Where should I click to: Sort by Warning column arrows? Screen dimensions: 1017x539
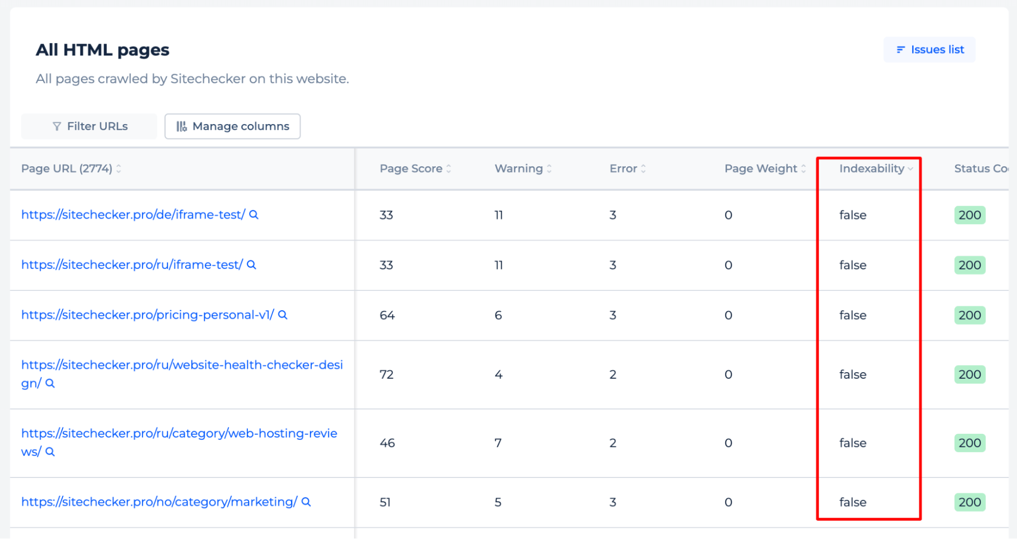[x=549, y=169]
